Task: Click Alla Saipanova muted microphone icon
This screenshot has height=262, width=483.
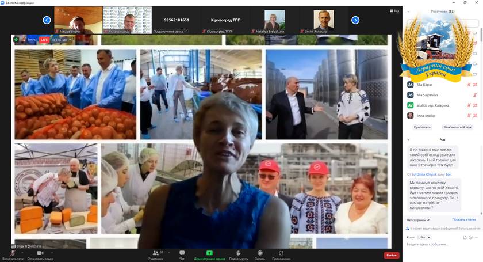Action: (475, 95)
